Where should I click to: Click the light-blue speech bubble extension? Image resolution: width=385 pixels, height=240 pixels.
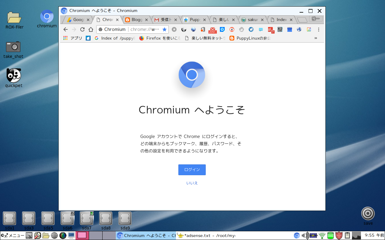(x=260, y=29)
